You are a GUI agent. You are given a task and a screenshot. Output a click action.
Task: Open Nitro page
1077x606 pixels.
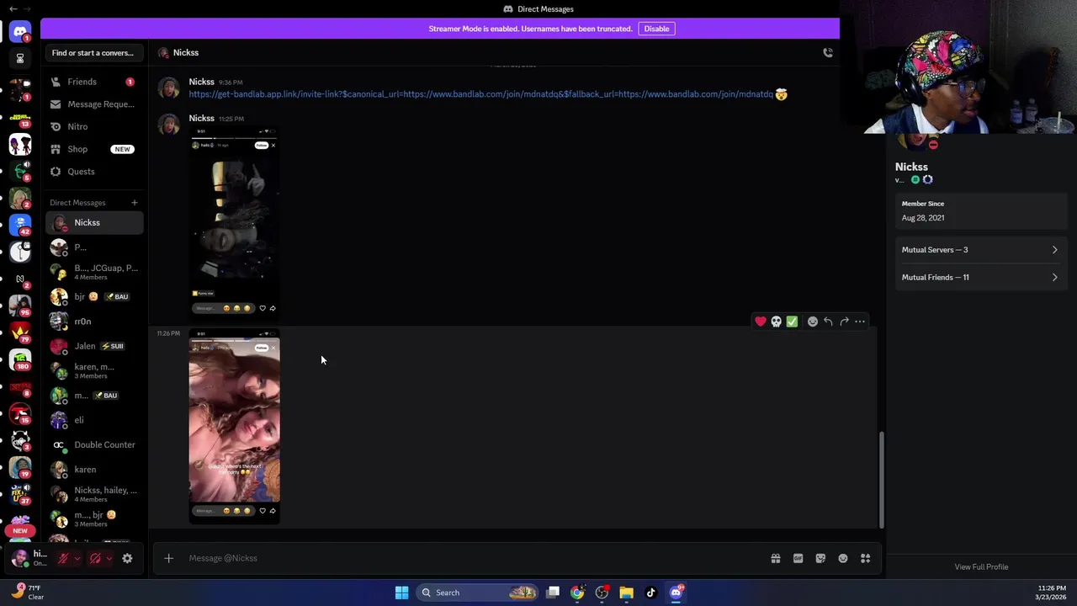[94, 126]
